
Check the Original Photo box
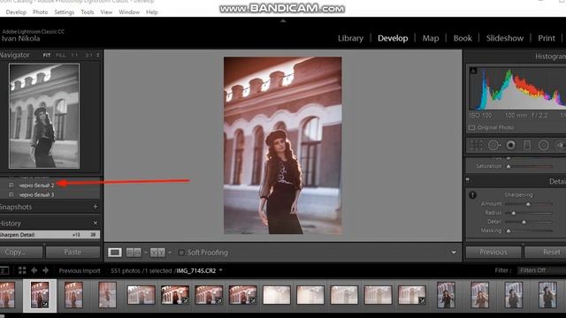[471, 127]
